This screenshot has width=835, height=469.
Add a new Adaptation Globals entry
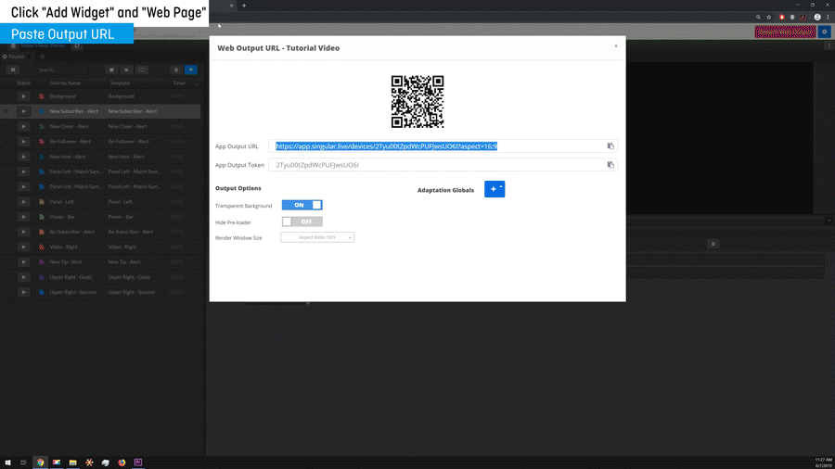pos(495,189)
